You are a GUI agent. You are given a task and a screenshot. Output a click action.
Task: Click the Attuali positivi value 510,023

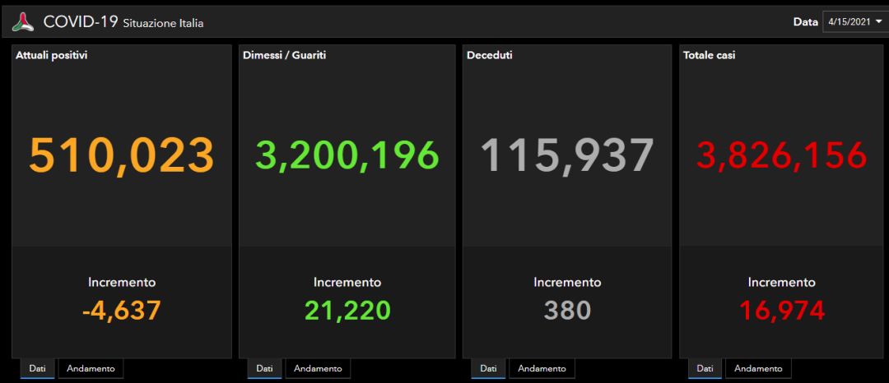[x=122, y=155]
